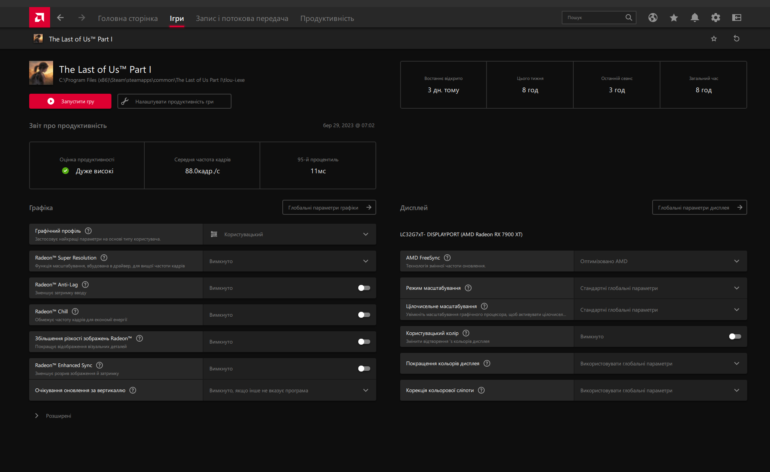Open the Radeon Super Resolution dropdown
This screenshot has width=770, height=472.
(289, 261)
